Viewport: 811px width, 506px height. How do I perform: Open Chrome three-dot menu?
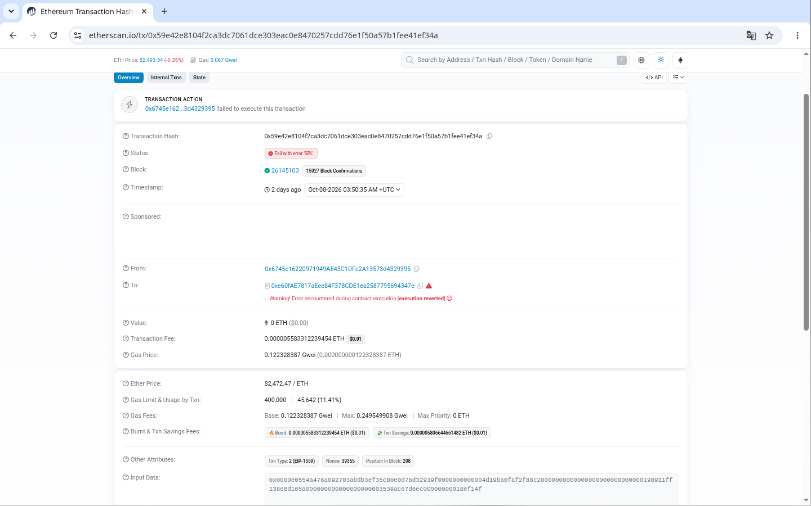point(797,35)
